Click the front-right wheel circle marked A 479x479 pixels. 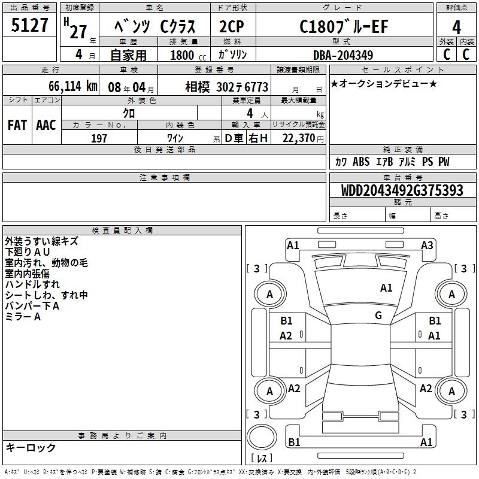[x=451, y=294]
